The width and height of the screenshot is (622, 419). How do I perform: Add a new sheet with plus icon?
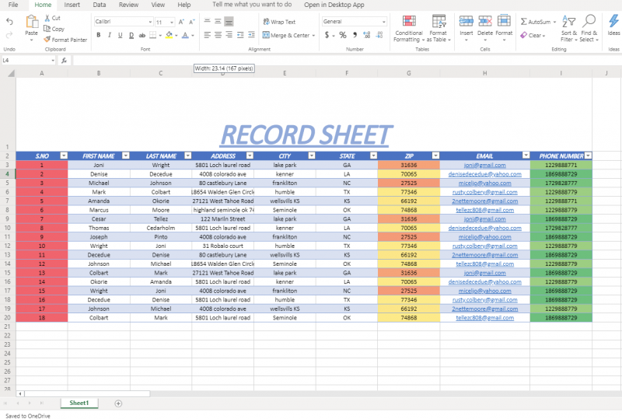[118, 403]
